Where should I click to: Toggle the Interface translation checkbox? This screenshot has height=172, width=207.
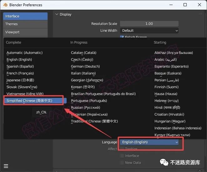[x=122, y=156]
